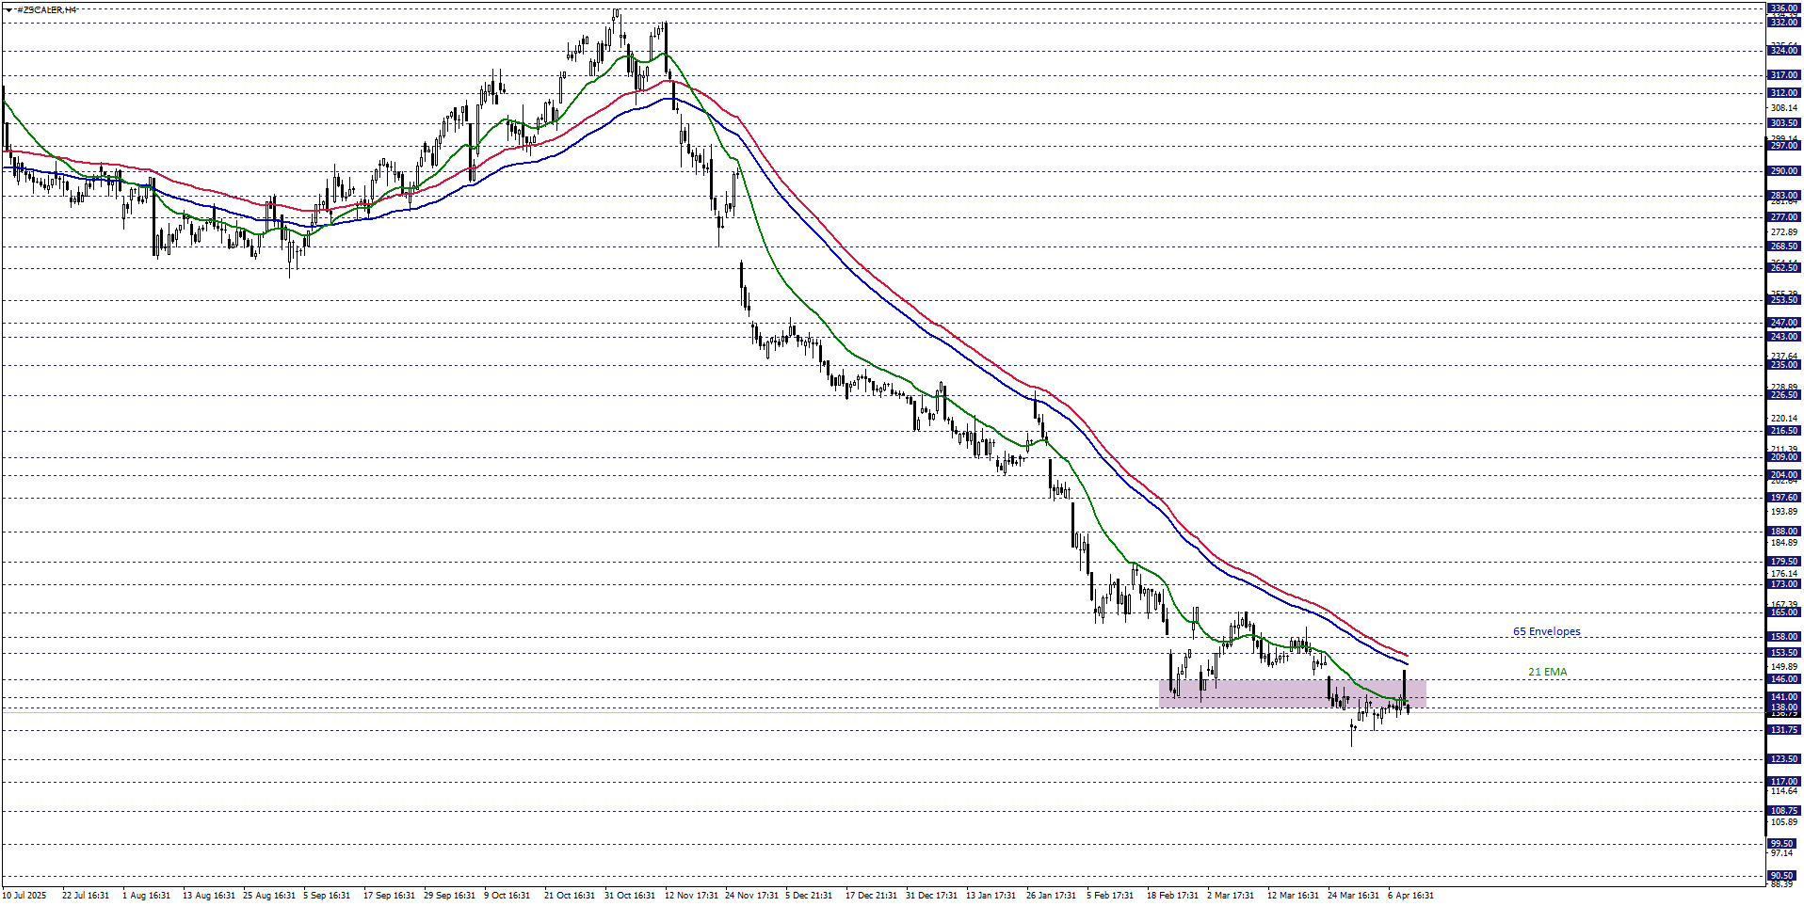Select the "21 EMA" text label
The image size is (1804, 906).
(1547, 672)
